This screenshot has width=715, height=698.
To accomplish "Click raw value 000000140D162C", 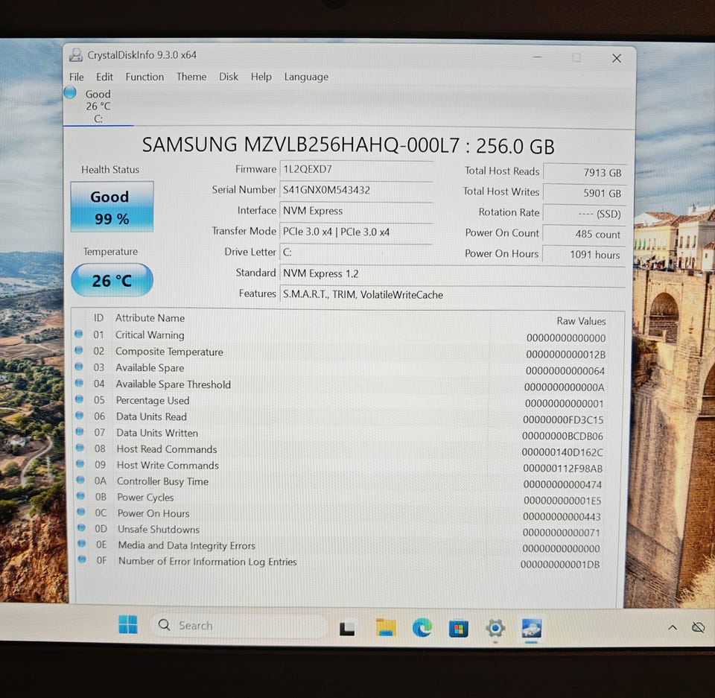I will (562, 452).
